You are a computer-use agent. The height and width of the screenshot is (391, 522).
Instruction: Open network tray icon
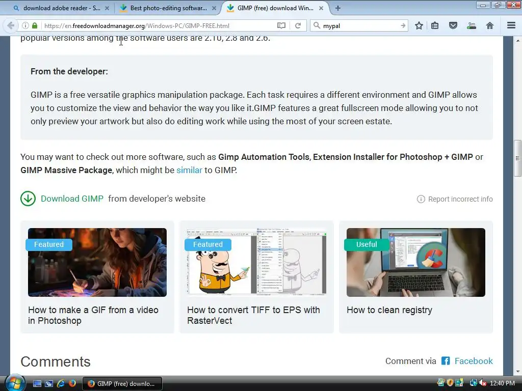pos(473,383)
